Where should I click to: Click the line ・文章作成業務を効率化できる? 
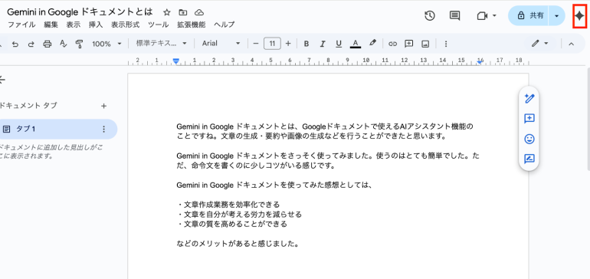coord(228,205)
